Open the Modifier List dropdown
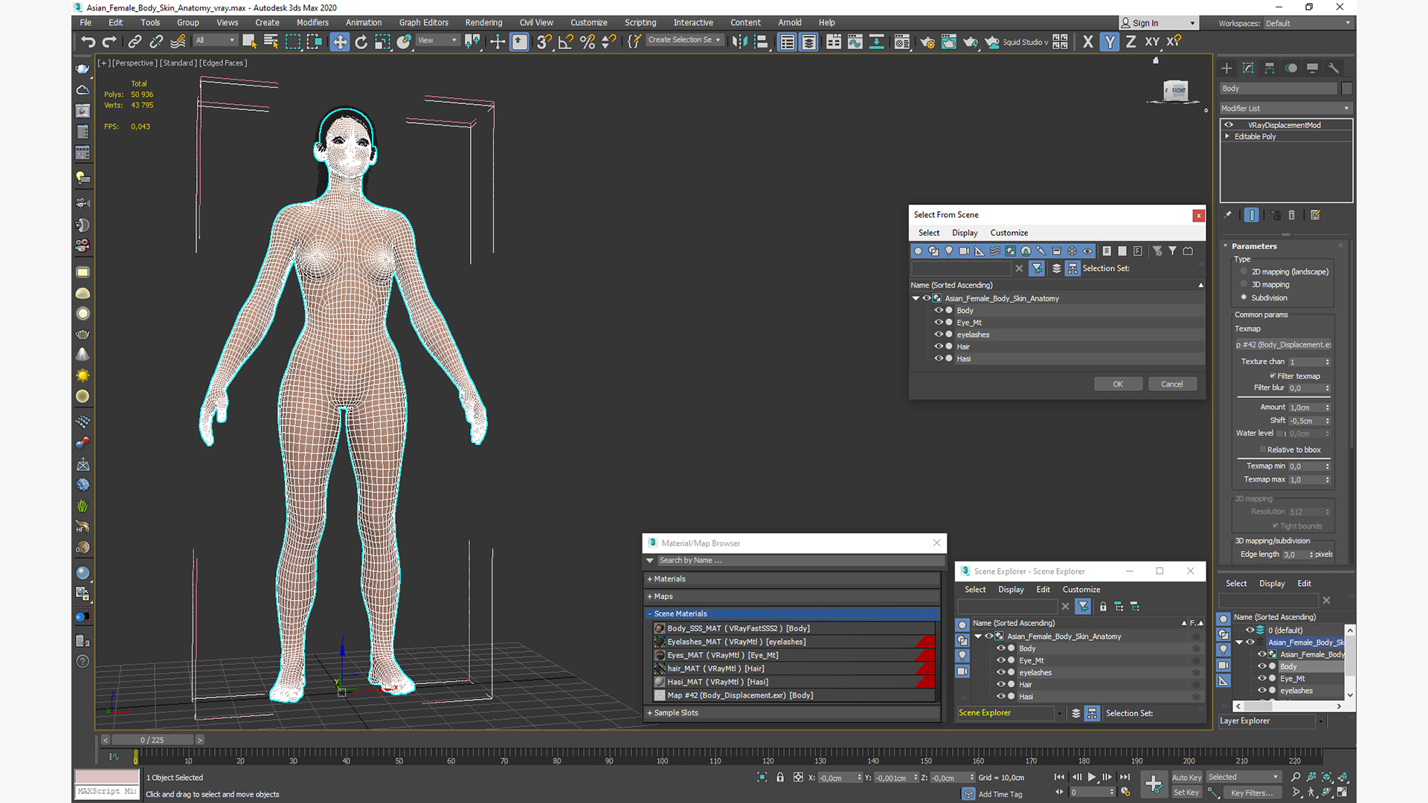 click(1285, 109)
